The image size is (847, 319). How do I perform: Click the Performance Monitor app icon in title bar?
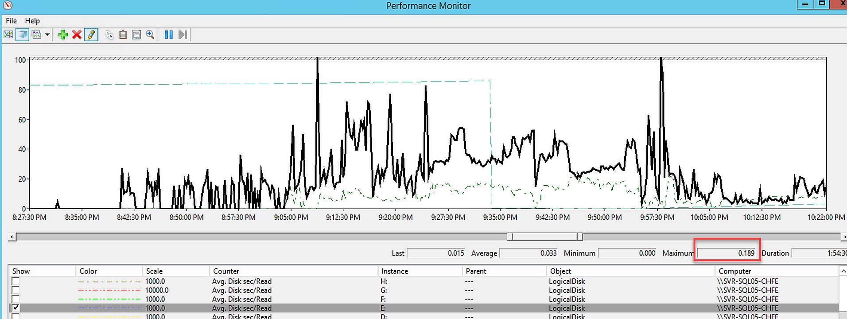click(x=7, y=5)
